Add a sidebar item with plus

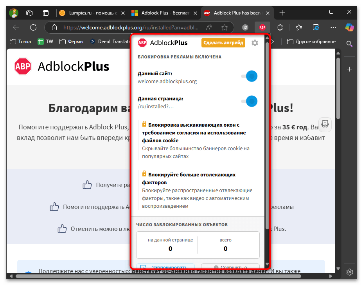[349, 69]
